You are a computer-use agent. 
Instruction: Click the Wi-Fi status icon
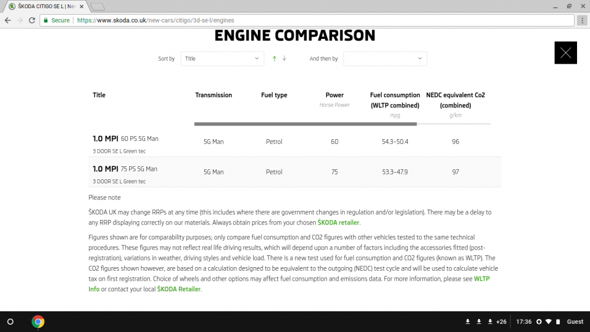[549, 322]
